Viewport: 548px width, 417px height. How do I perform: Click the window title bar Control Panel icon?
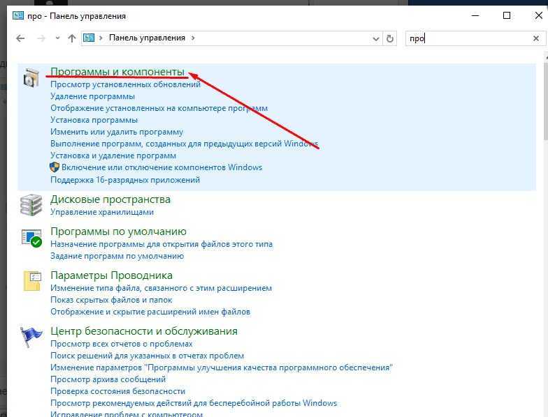point(18,15)
